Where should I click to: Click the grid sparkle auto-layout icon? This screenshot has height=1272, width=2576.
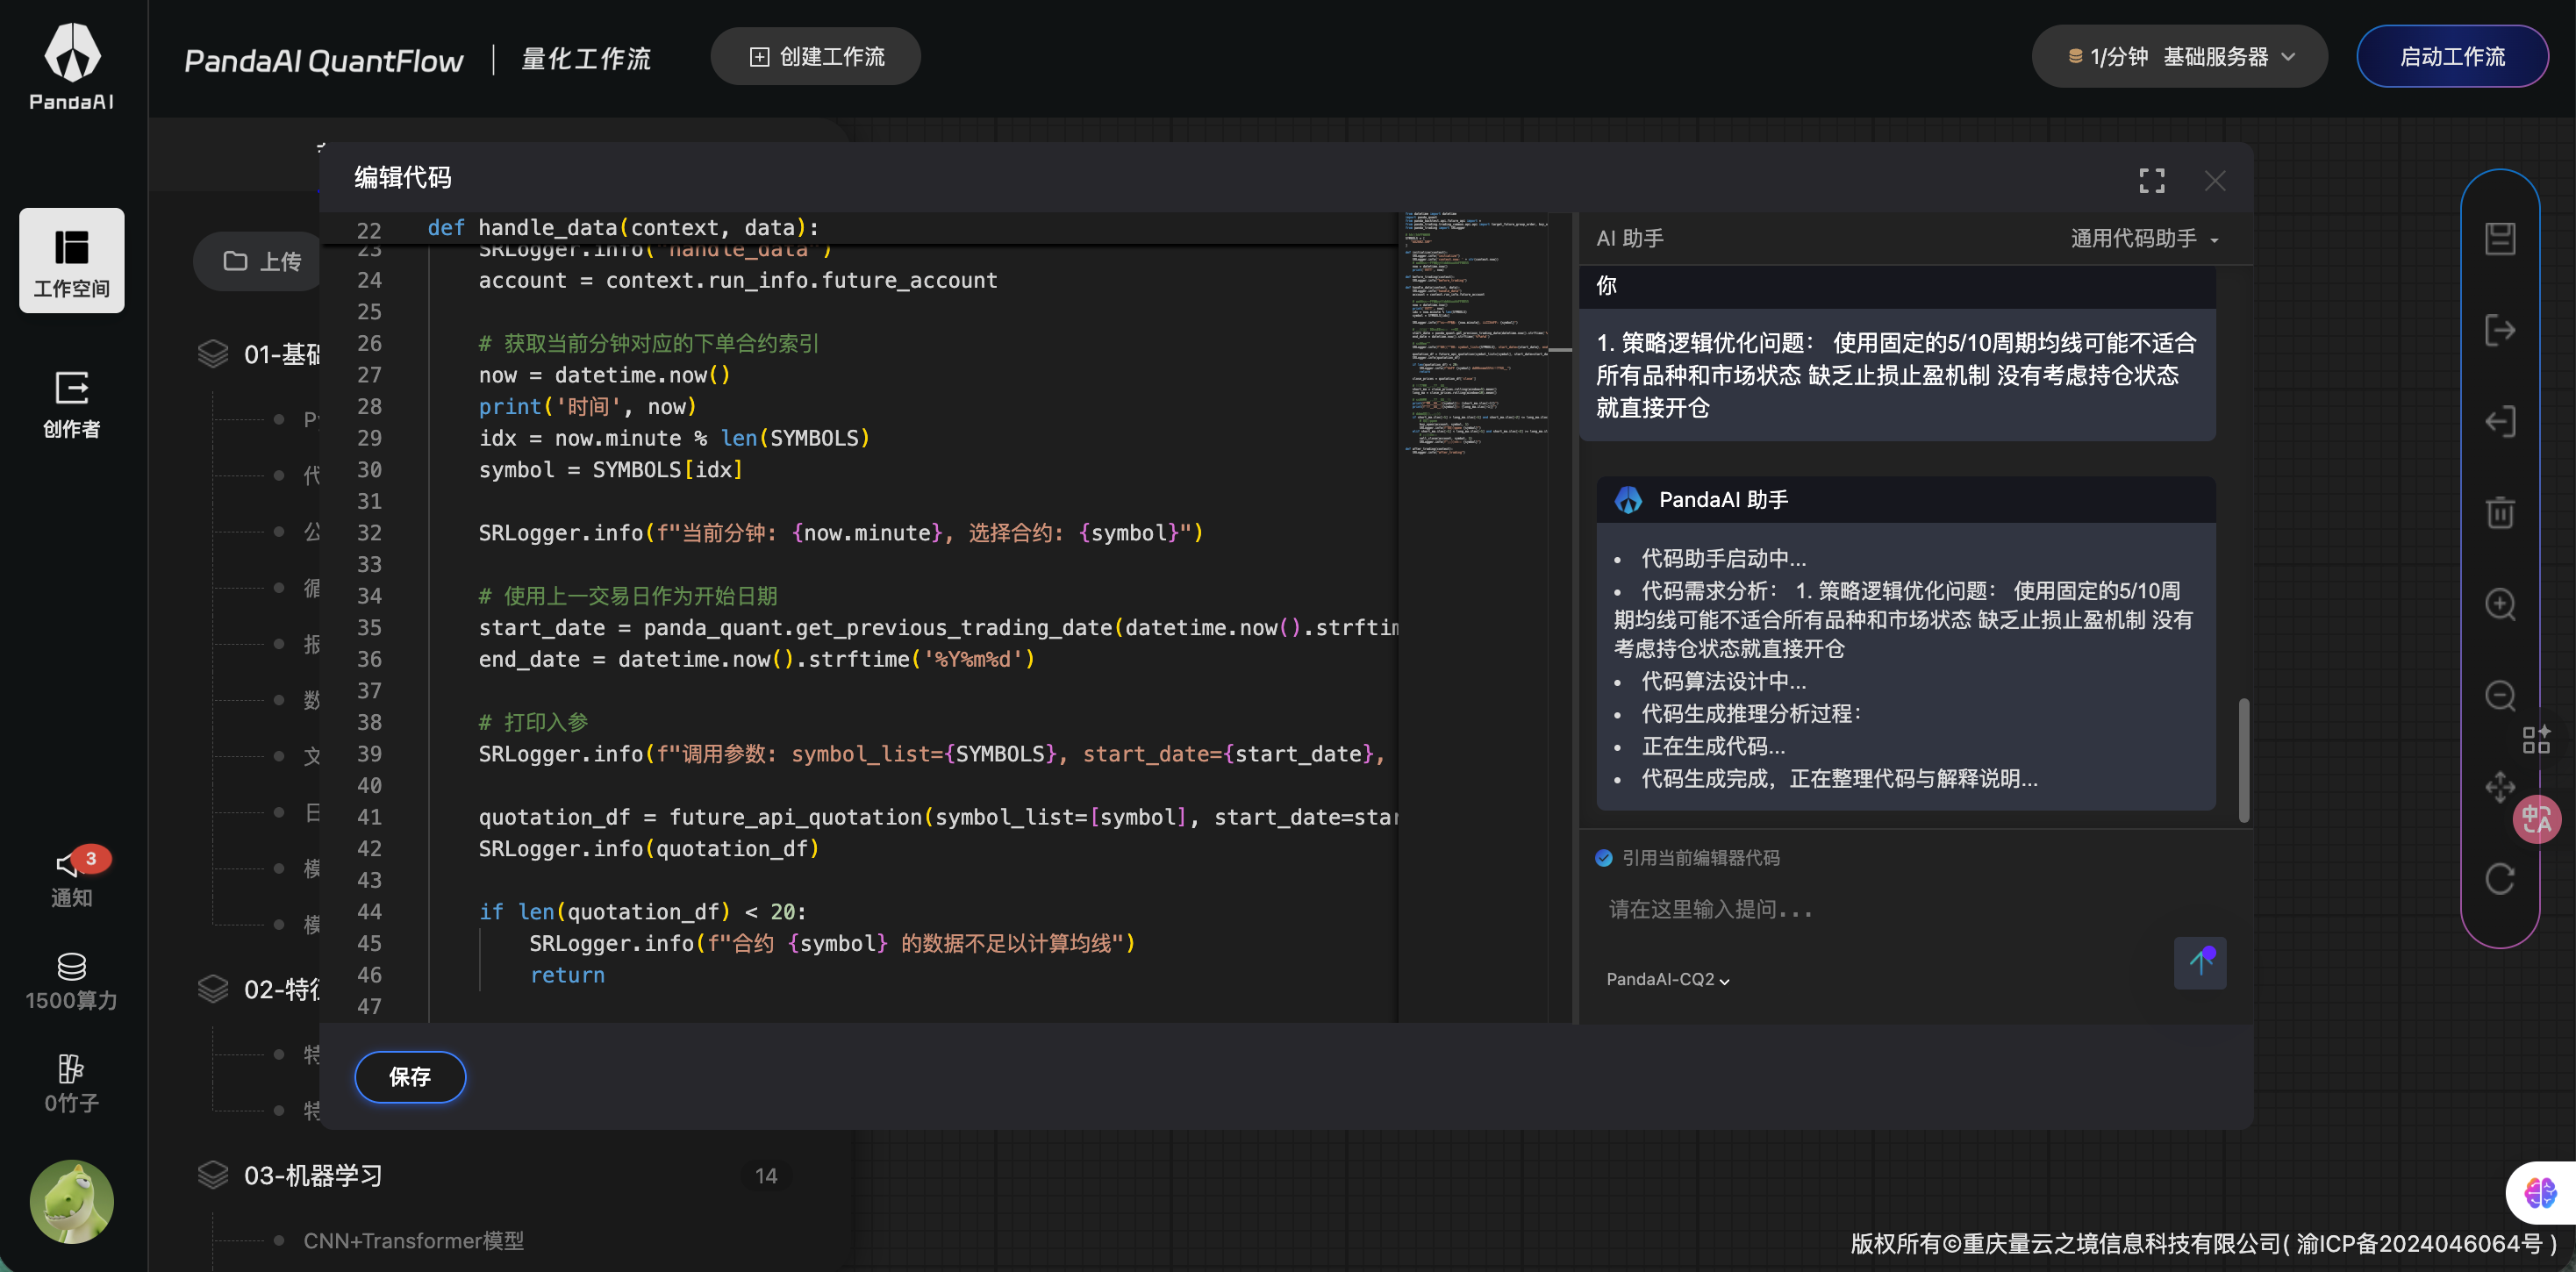[2536, 740]
